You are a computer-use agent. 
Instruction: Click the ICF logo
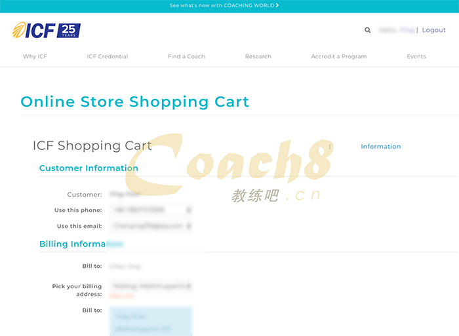pos(46,30)
